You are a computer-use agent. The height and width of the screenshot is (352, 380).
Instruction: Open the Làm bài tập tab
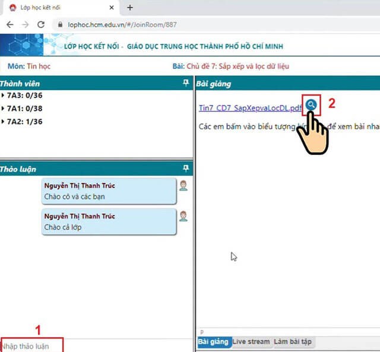(292, 342)
